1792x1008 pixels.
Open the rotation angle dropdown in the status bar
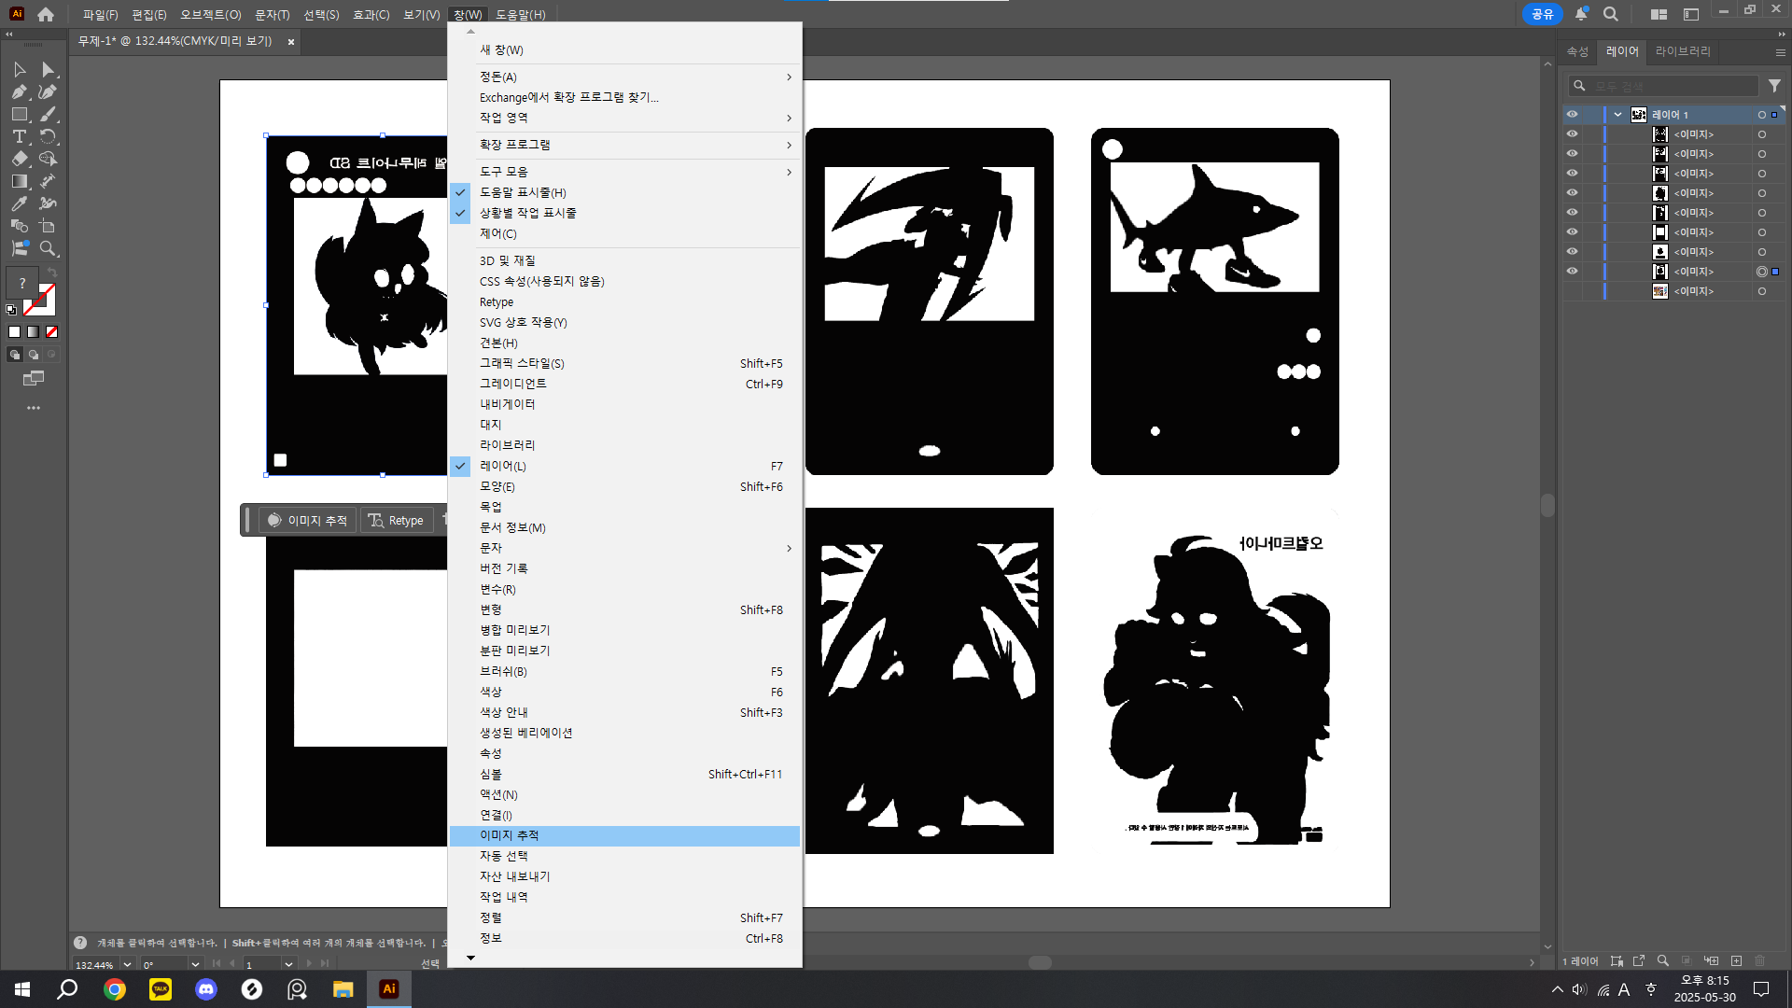(195, 964)
